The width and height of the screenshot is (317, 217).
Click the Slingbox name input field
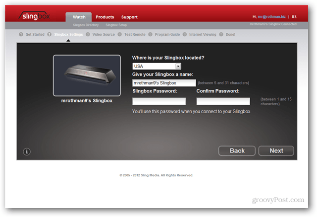coord(164,83)
